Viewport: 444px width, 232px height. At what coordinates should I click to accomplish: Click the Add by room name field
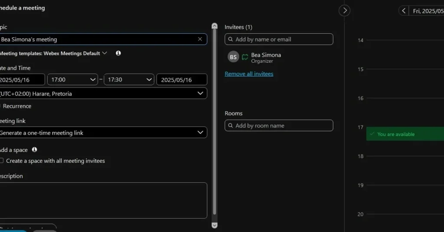(x=279, y=126)
